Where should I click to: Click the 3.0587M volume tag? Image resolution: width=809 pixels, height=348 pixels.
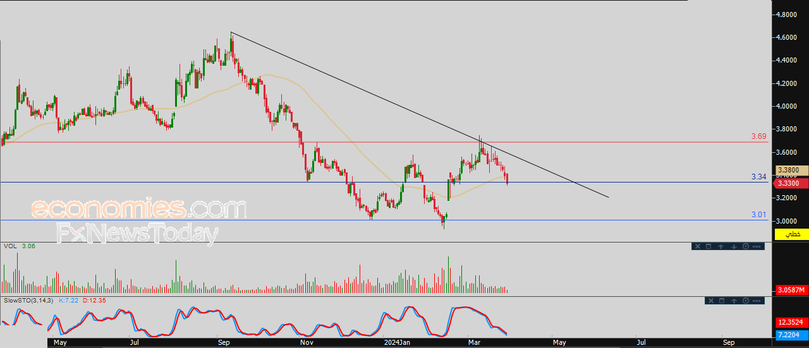pyautogui.click(x=792, y=291)
